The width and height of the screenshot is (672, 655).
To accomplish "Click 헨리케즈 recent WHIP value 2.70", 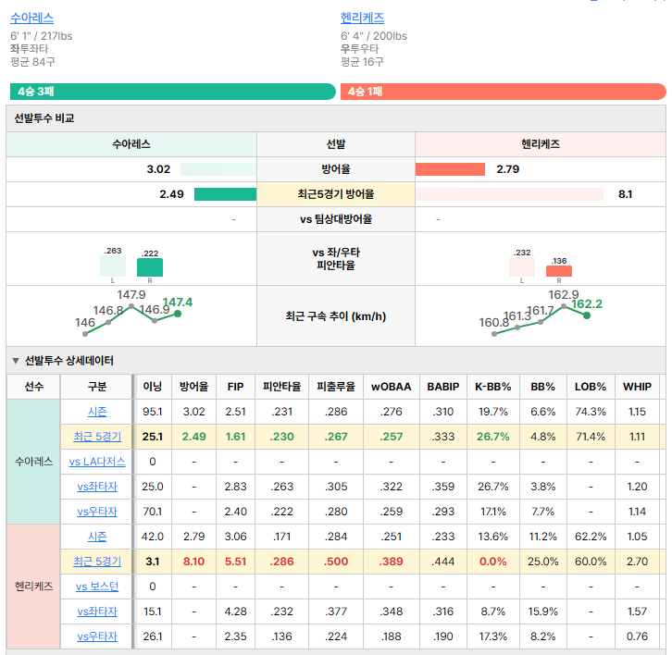I will point(637,562).
